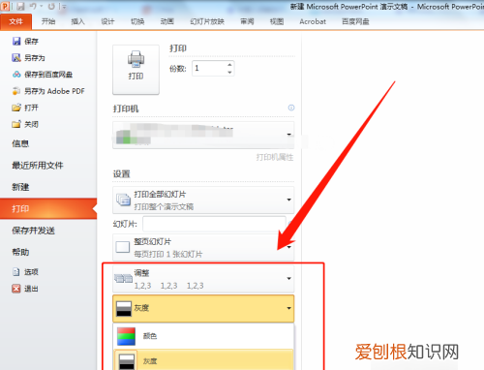The image size is (484, 370).
Task: Click the 份数 copies input field
Action: click(x=210, y=69)
